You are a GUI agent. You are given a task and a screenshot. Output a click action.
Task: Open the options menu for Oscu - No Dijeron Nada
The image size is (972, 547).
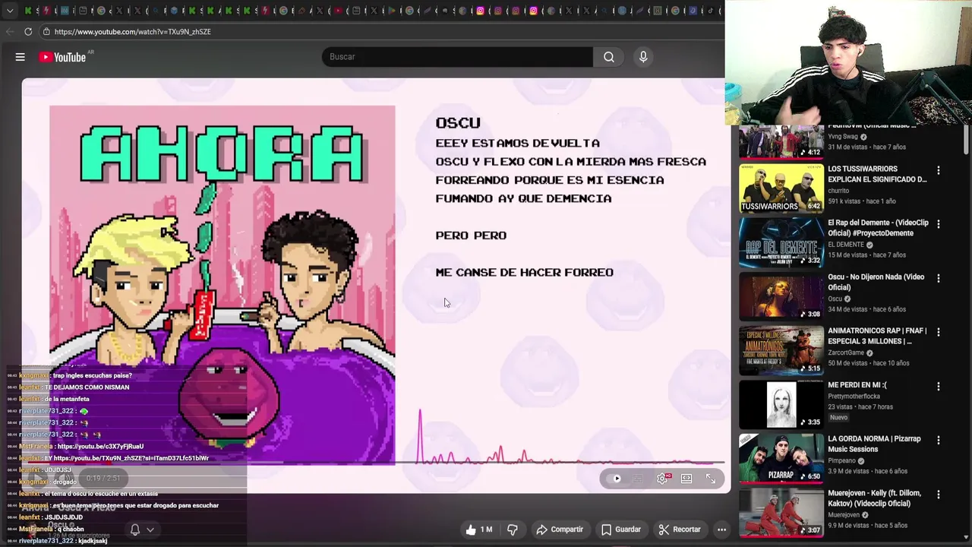click(x=939, y=279)
